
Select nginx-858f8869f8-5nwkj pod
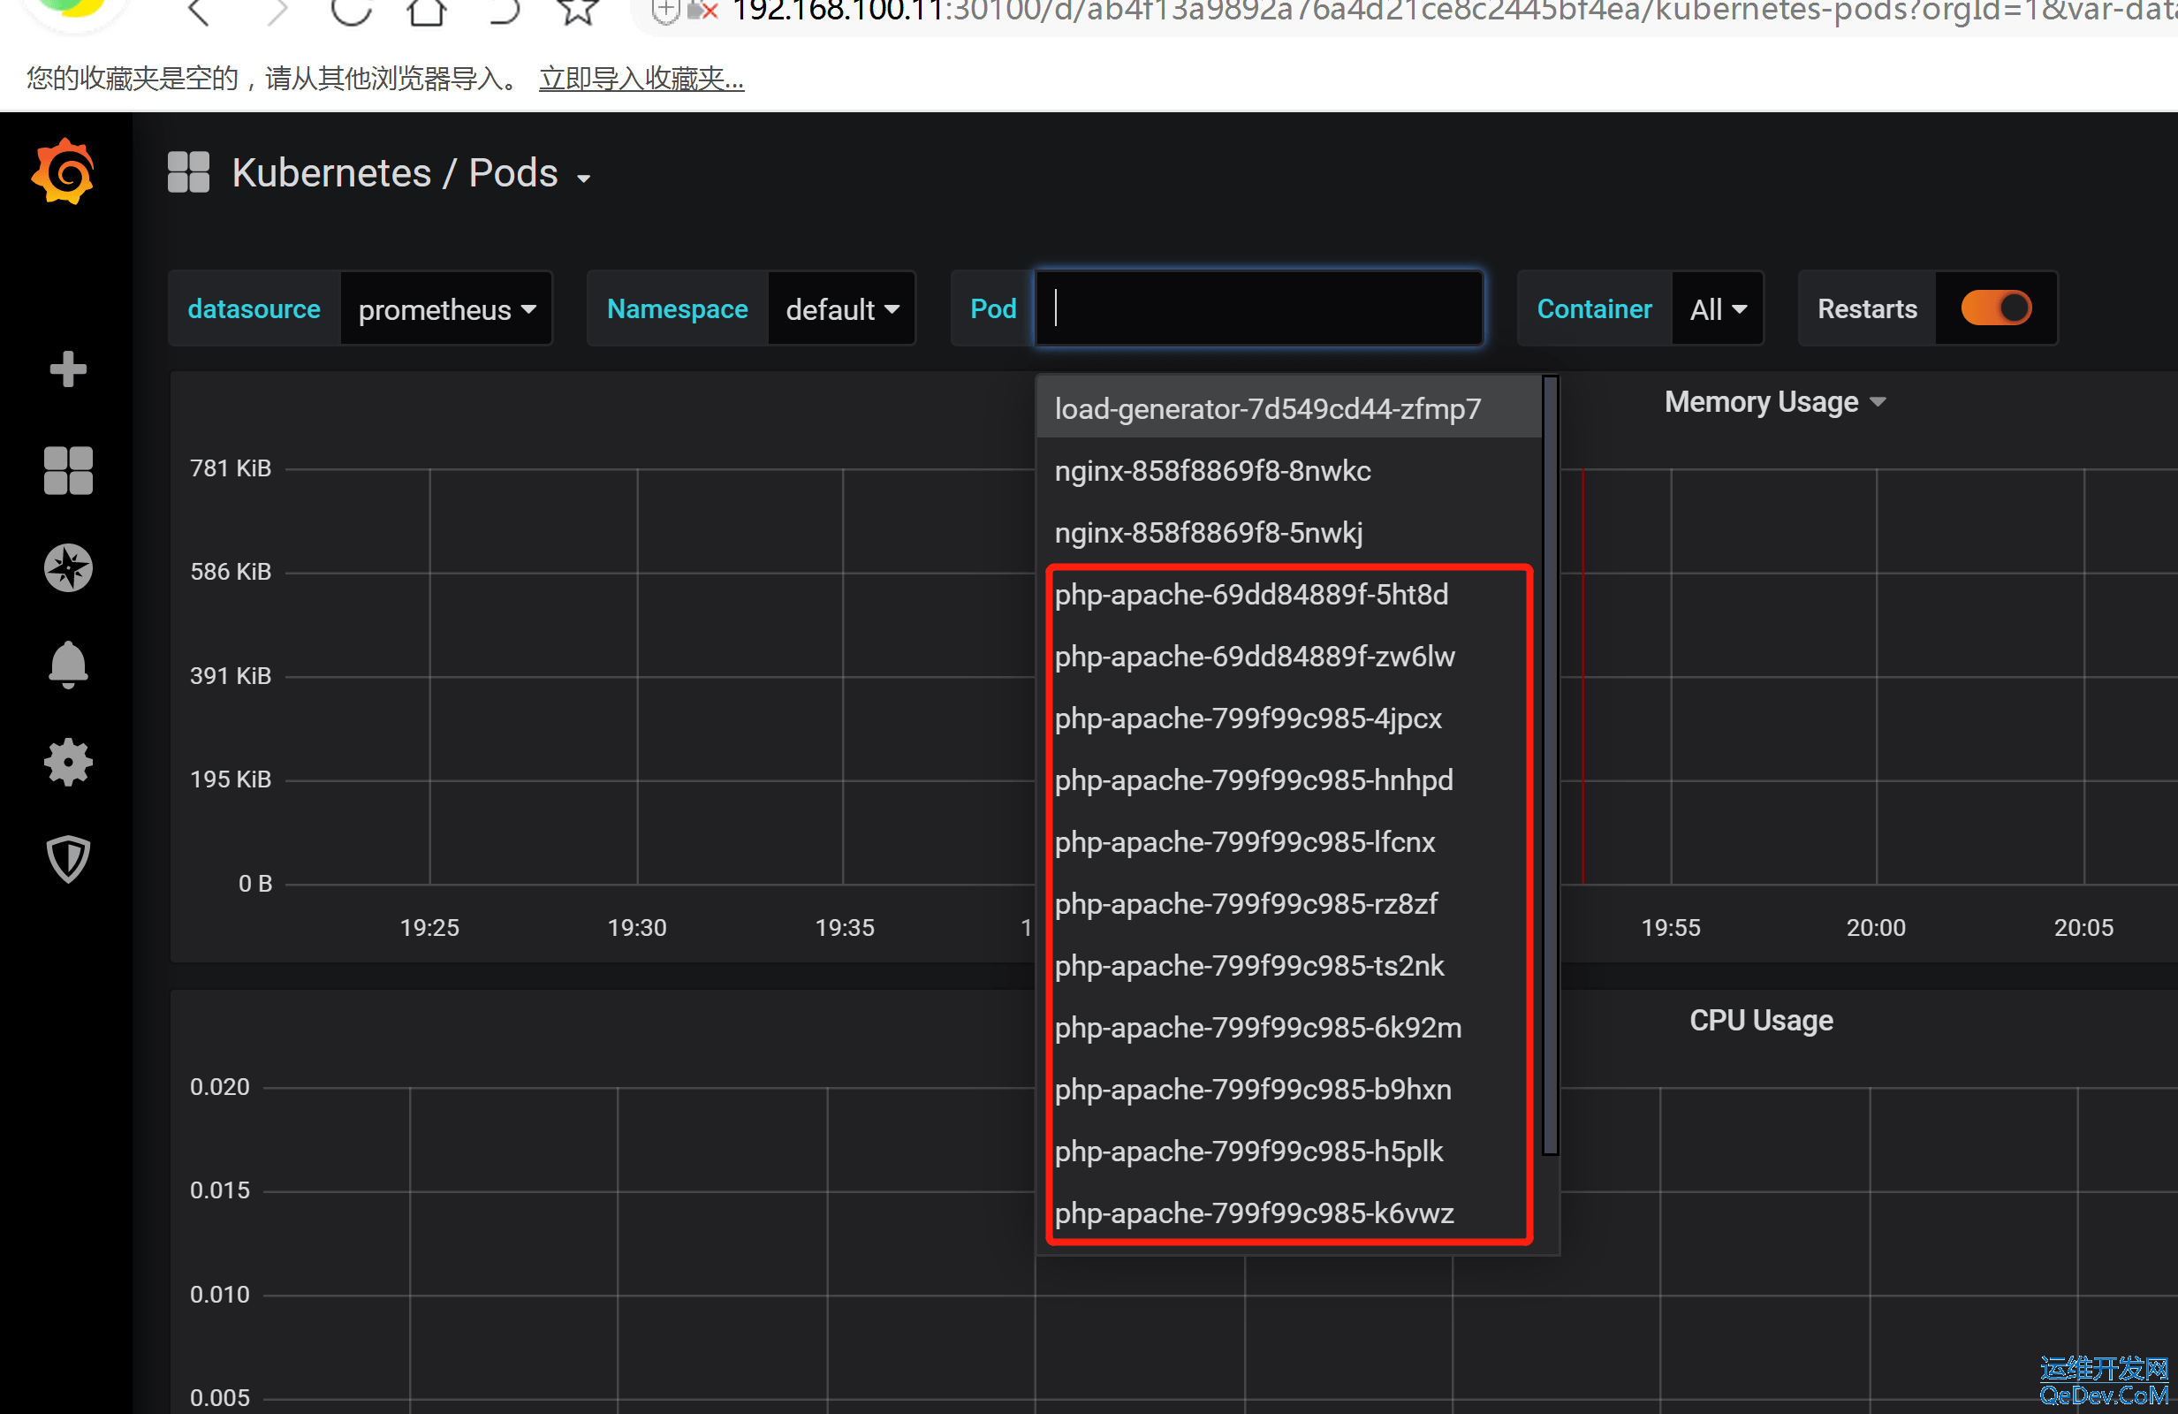click(1288, 533)
